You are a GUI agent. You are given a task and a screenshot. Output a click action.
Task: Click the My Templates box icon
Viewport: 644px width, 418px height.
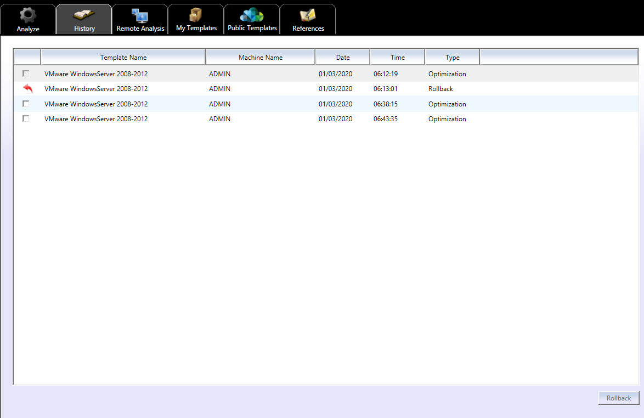coord(195,15)
